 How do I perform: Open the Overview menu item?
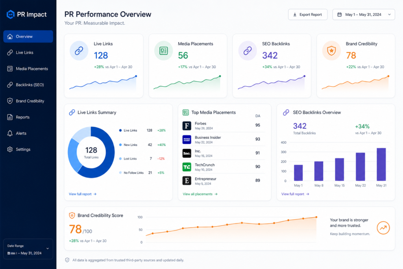pos(28,37)
